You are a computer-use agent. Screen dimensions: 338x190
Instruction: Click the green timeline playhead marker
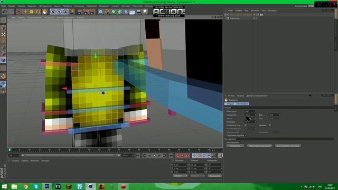tap(10, 150)
